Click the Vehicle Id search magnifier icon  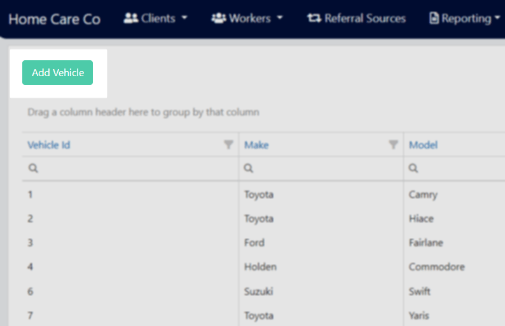pos(33,168)
